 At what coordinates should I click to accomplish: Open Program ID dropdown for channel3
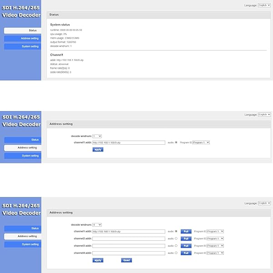pyautogui.click(x=215, y=246)
